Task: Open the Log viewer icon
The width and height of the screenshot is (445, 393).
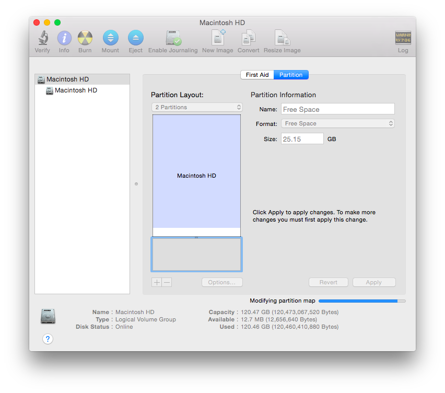Action: click(403, 38)
